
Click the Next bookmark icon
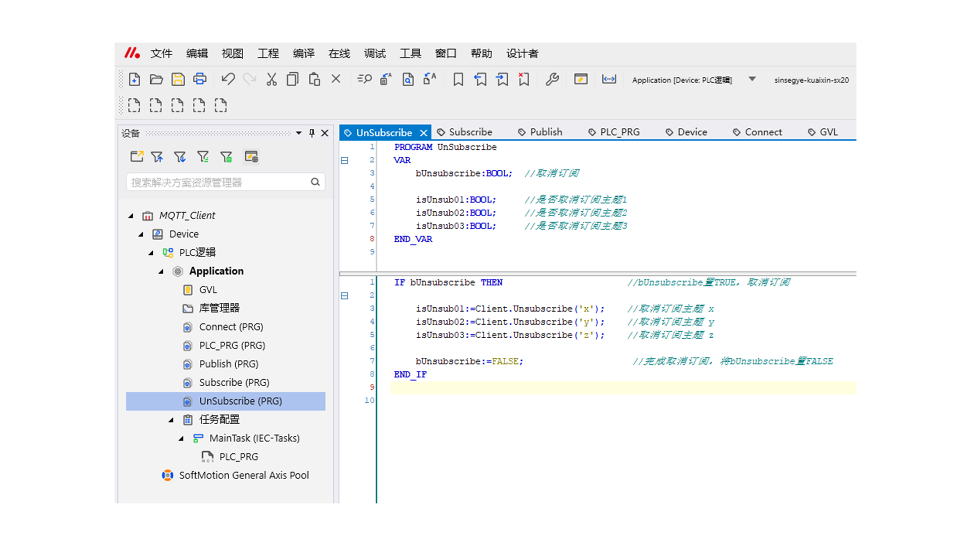502,79
